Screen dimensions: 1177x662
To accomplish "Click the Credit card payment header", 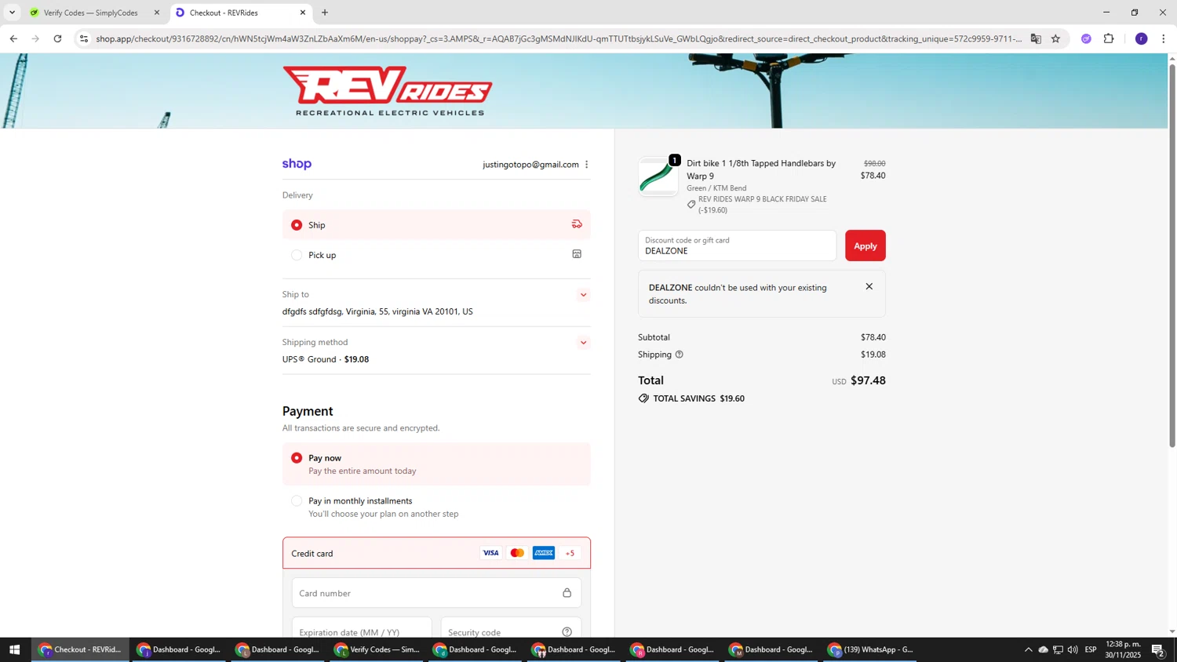I will point(436,553).
